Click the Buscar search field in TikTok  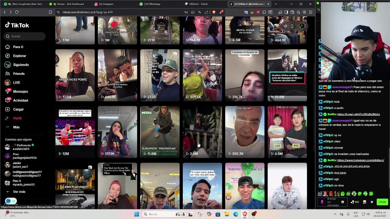pos(25,36)
